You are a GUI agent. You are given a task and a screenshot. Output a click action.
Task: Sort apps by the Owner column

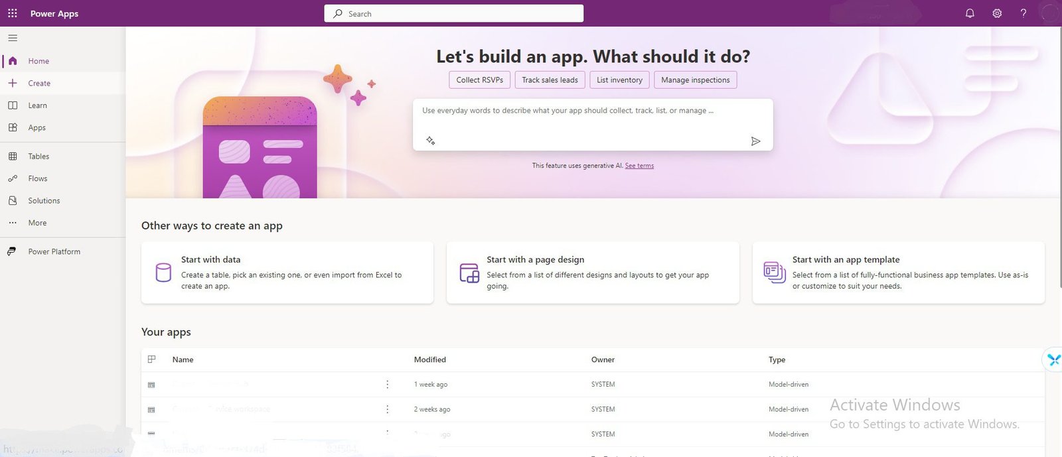click(603, 359)
